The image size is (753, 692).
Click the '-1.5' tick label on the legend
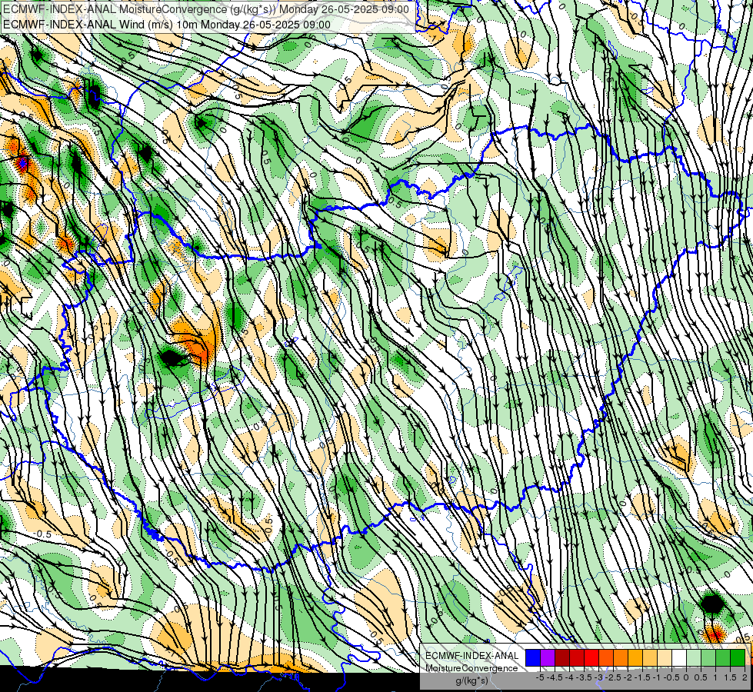coord(642,677)
